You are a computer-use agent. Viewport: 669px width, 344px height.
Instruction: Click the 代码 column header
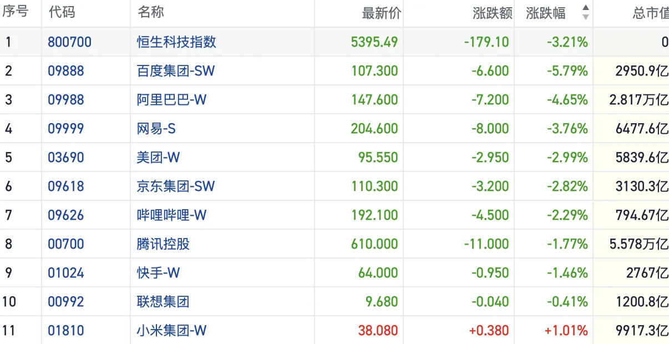[62, 13]
